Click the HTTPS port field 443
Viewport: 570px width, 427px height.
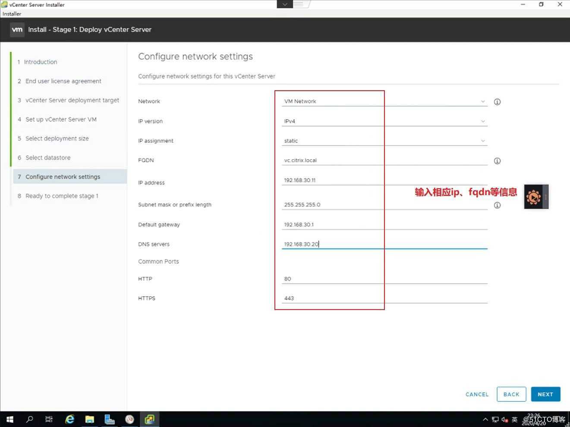click(385, 298)
